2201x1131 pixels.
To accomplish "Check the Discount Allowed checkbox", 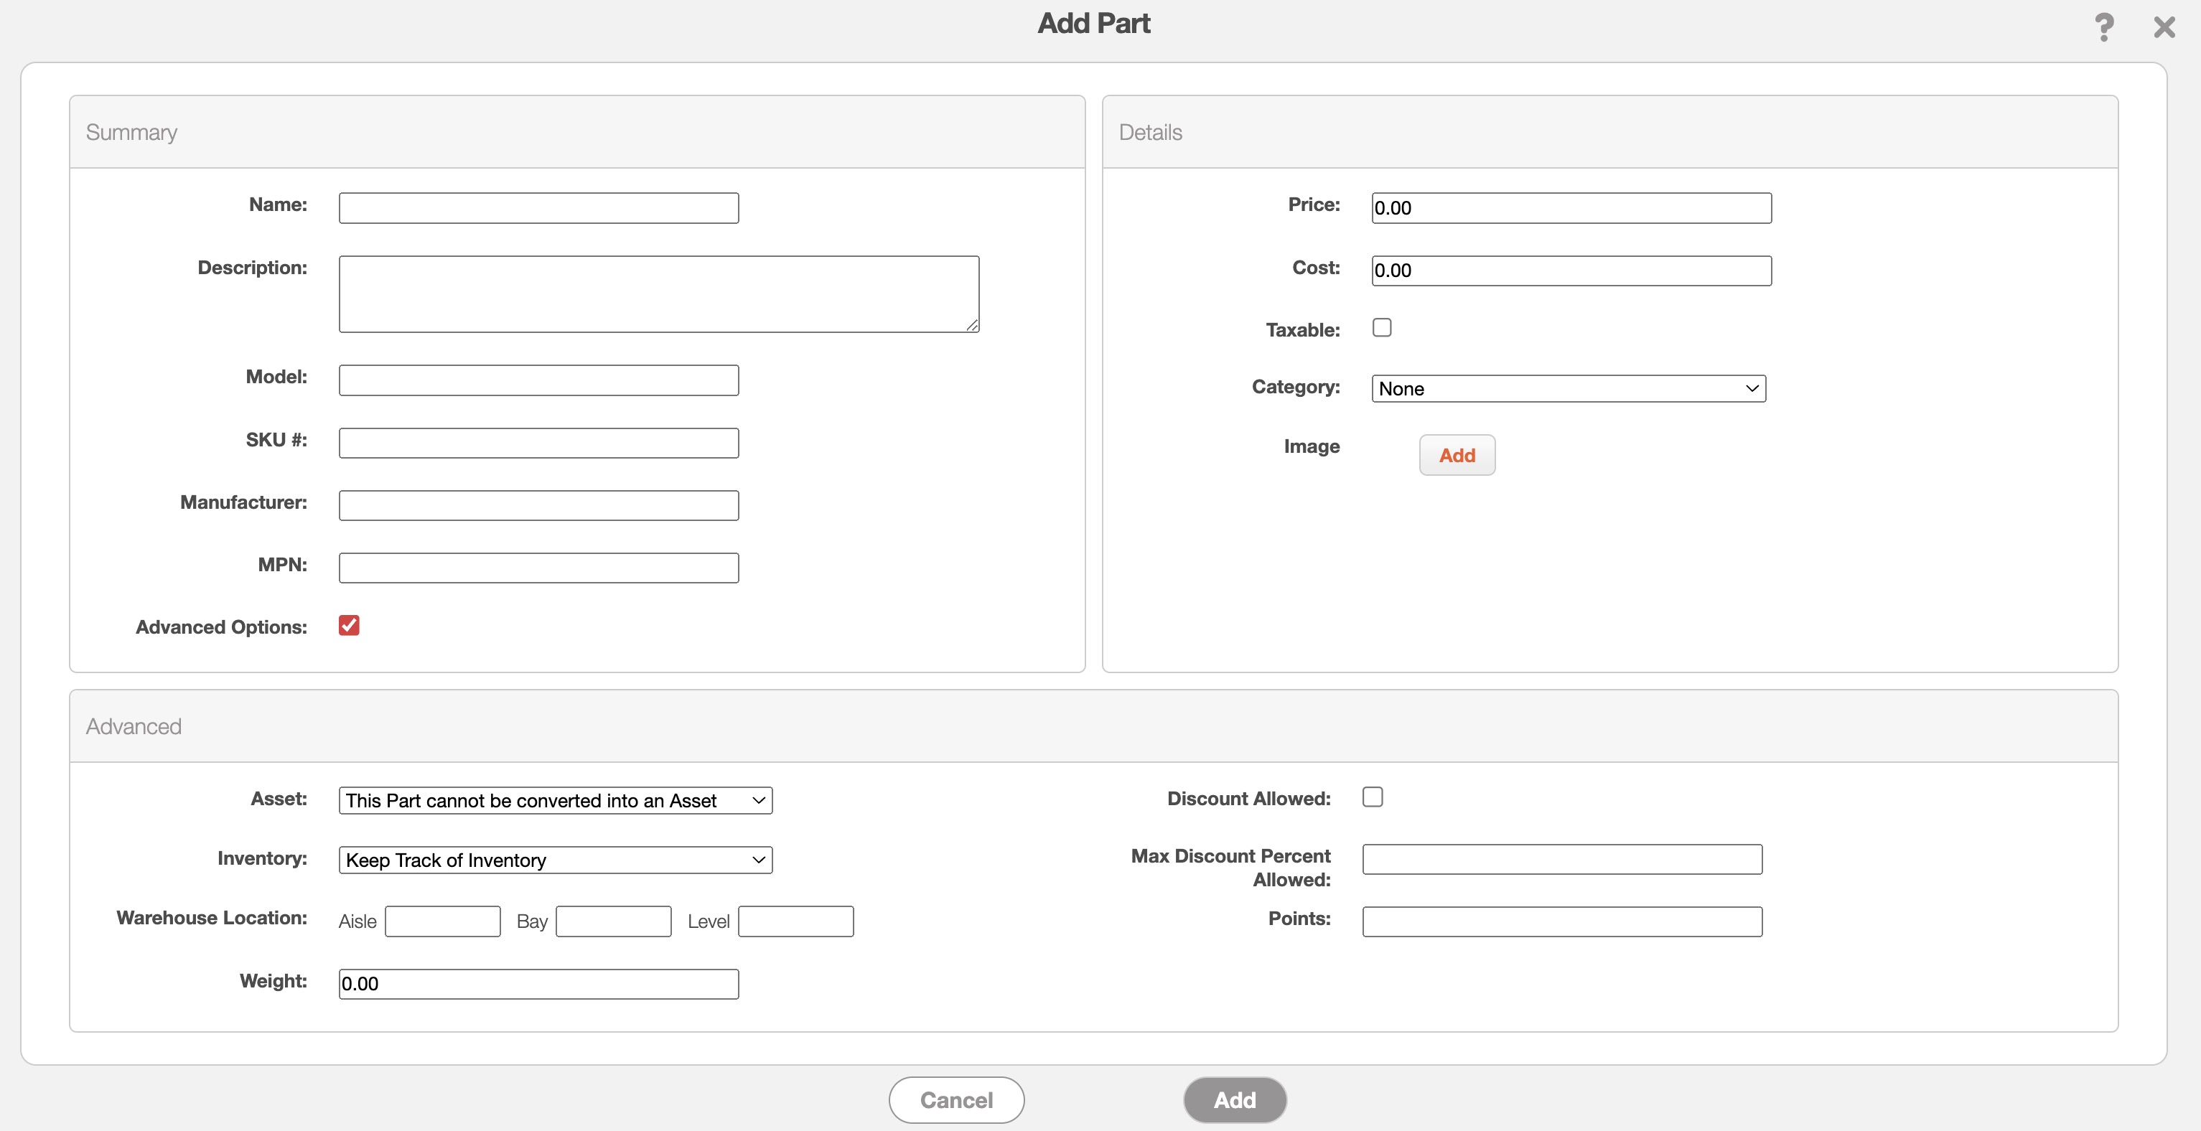I will point(1372,797).
